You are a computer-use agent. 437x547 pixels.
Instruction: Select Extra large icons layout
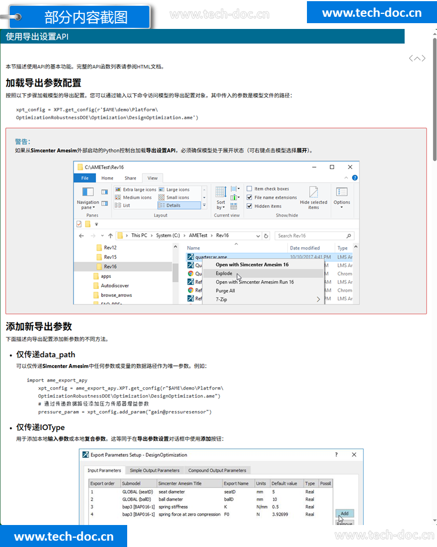point(136,189)
